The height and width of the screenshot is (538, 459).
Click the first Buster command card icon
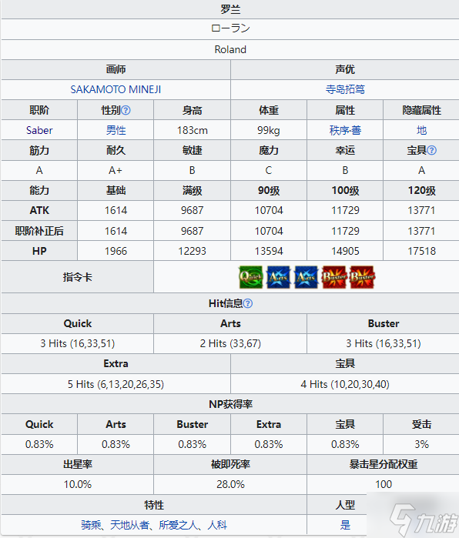pos(334,277)
